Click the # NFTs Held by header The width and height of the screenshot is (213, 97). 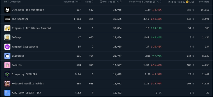[x=181, y=2]
